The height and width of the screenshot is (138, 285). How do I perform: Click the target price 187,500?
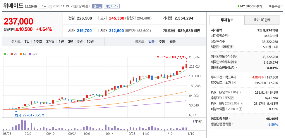272,77
